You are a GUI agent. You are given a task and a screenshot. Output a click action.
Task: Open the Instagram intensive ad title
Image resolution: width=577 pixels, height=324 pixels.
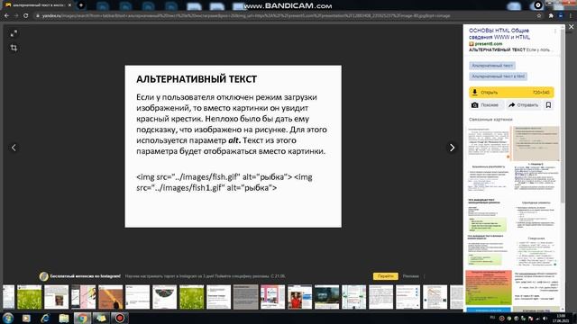(86, 276)
